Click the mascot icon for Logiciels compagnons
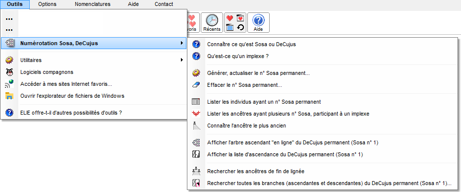The image size is (461, 192). tap(9, 72)
